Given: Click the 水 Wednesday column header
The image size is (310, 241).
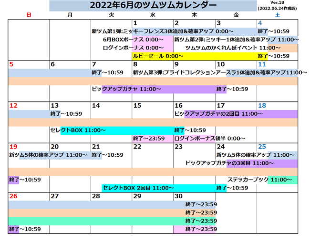Looking at the screenshot, I should (x=152, y=15).
